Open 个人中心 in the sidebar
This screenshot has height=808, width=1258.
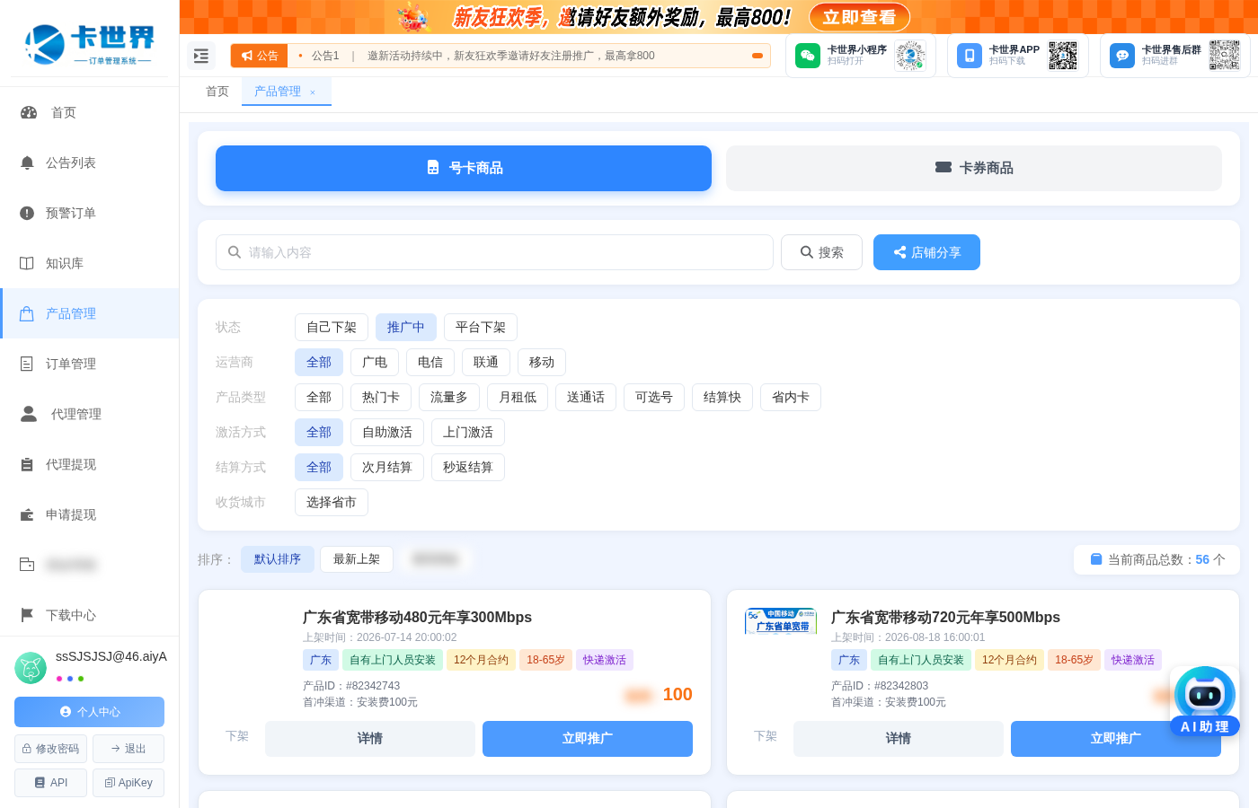click(89, 712)
